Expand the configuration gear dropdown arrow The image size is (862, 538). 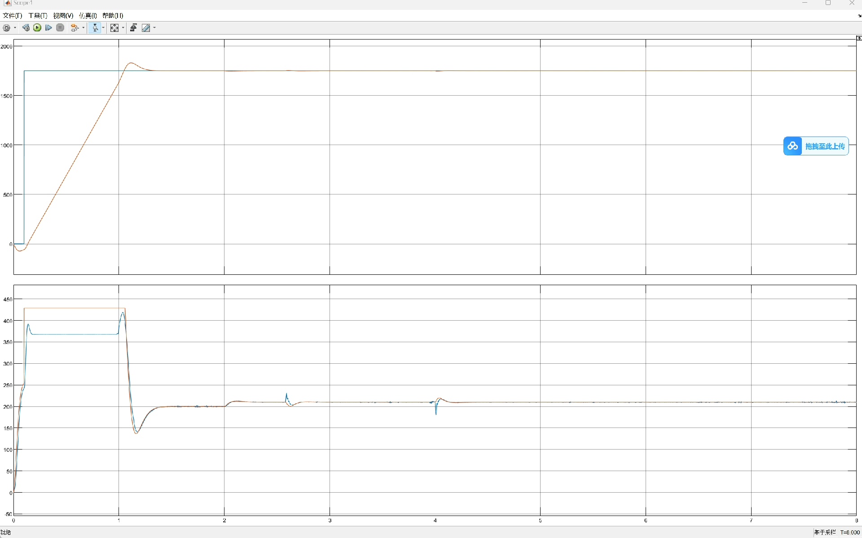coord(15,28)
